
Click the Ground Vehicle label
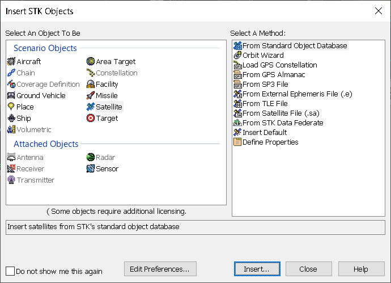click(41, 96)
